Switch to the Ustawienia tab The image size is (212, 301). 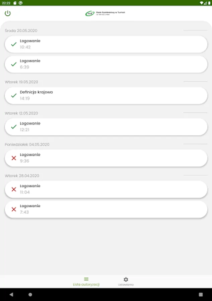coord(126,281)
